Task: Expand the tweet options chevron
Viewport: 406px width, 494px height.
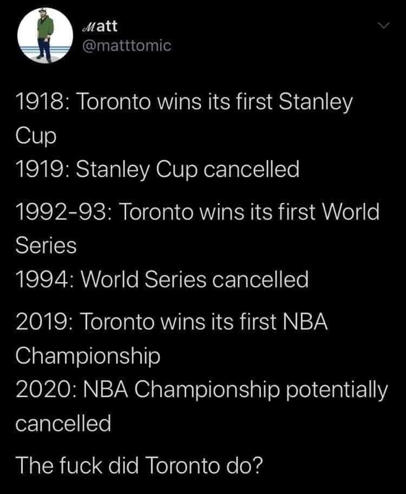Action: (x=384, y=25)
